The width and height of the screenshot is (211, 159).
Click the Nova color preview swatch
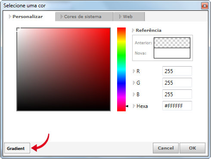click(x=172, y=53)
